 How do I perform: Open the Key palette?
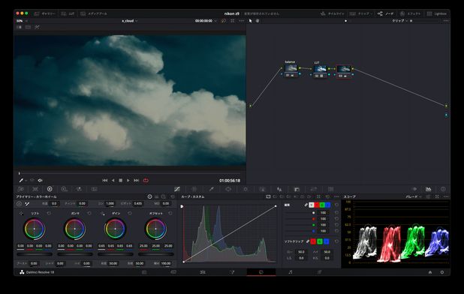point(297,189)
